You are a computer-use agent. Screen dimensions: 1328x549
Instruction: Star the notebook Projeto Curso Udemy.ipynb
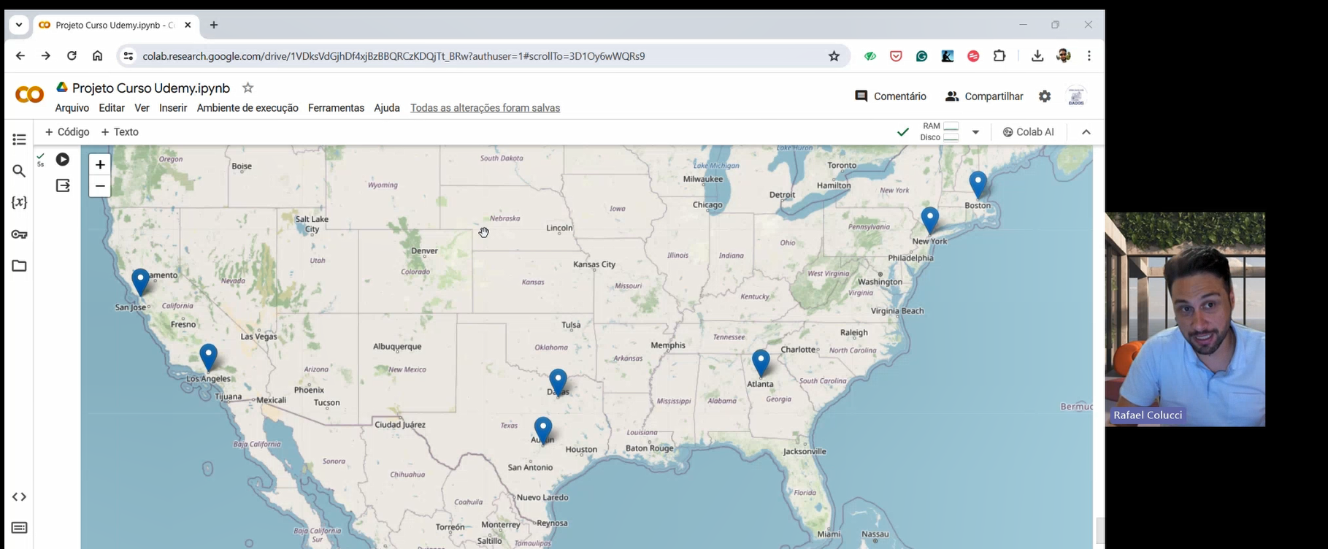click(x=248, y=88)
